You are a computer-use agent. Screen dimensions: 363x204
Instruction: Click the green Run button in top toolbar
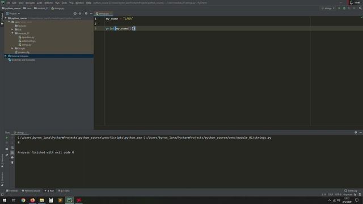[x=339, y=8]
